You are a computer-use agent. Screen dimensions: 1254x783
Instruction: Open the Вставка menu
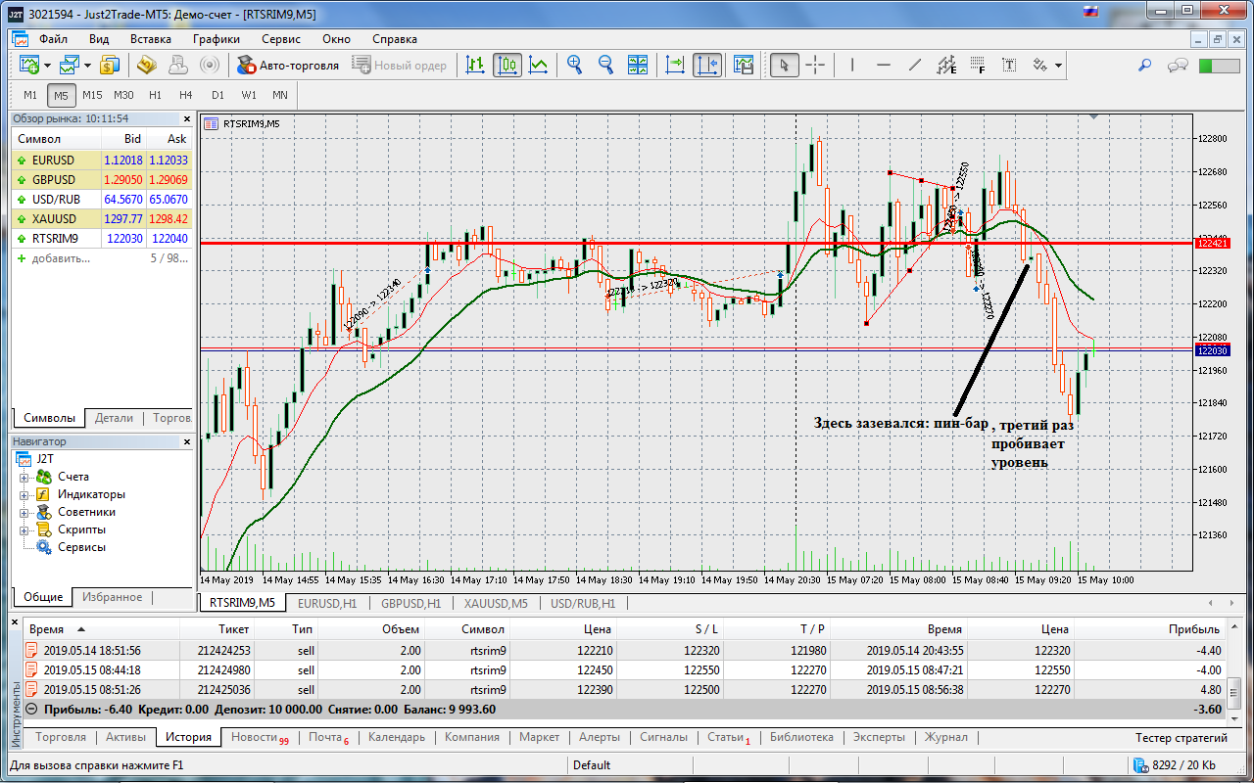tap(151, 39)
